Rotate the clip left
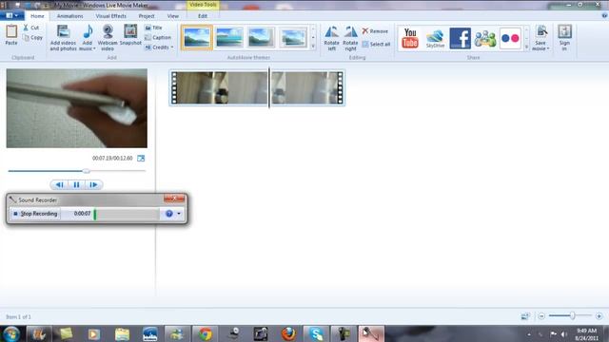 click(x=332, y=38)
